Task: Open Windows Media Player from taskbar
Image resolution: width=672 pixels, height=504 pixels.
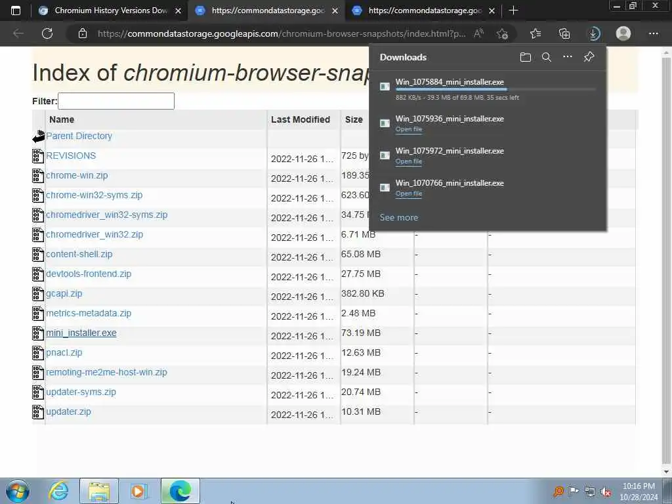Action: 138,491
